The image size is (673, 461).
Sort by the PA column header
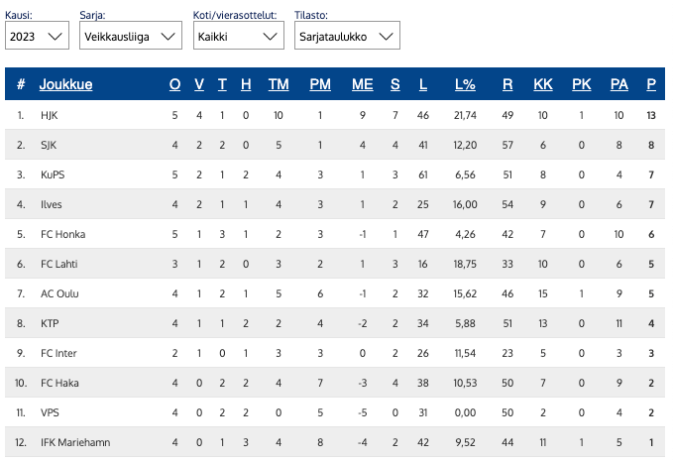(619, 85)
